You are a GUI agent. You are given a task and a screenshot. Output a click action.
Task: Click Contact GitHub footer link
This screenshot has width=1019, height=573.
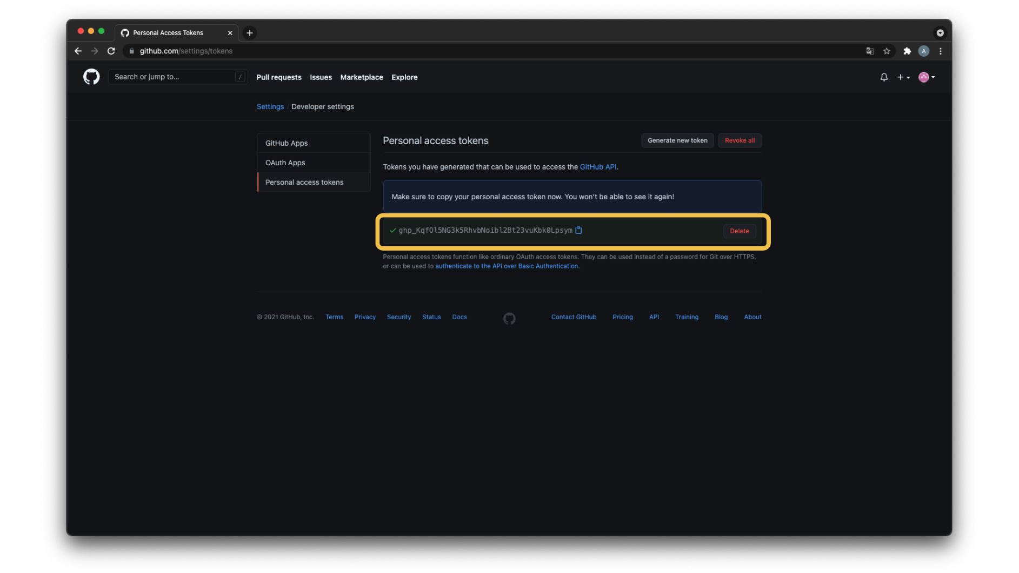pyautogui.click(x=574, y=317)
